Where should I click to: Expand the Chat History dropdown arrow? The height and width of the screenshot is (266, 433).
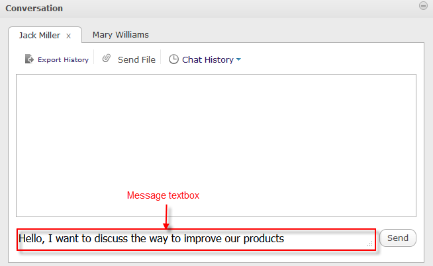239,59
